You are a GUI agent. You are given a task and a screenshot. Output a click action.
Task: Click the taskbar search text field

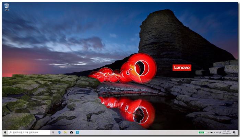[x=29, y=133]
